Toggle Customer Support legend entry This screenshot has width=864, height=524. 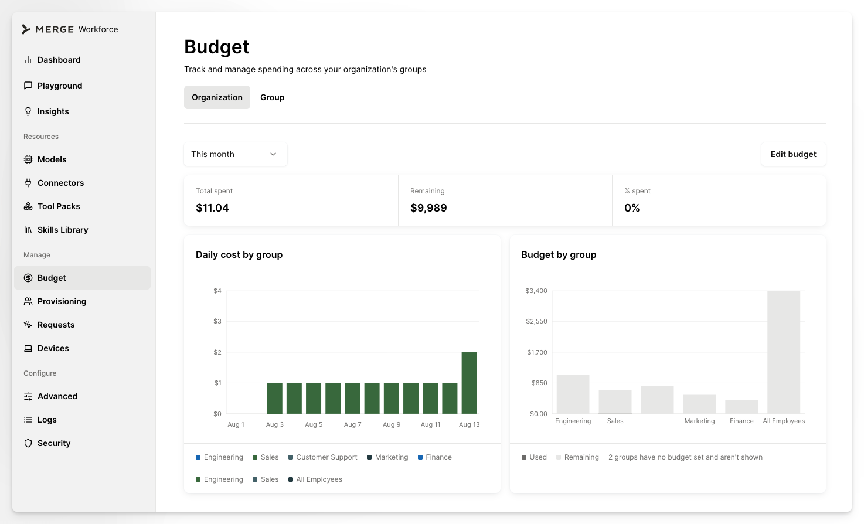pyautogui.click(x=323, y=457)
